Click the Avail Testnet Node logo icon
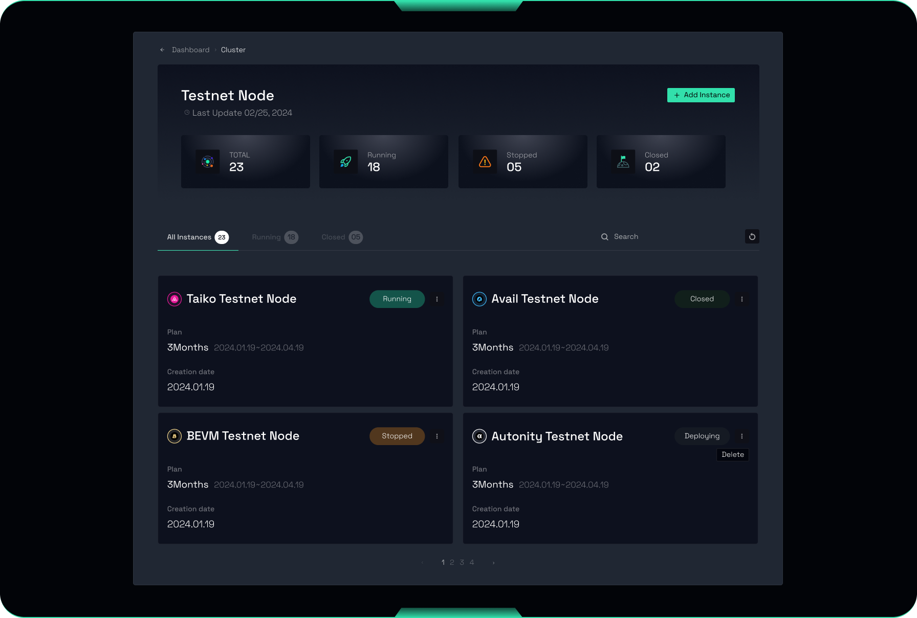 click(479, 299)
